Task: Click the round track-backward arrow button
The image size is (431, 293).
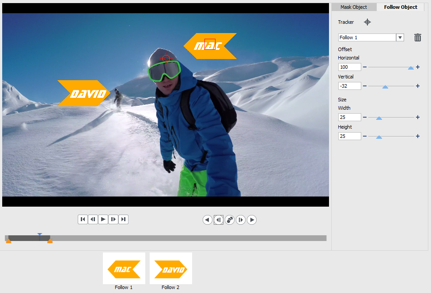Action: pyautogui.click(x=208, y=220)
